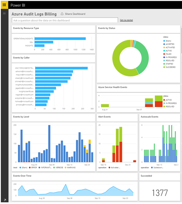182x204 pixels.
Task: Select the OPERATIONALINSIGHTS bar
Action: pyautogui.click(x=60, y=39)
